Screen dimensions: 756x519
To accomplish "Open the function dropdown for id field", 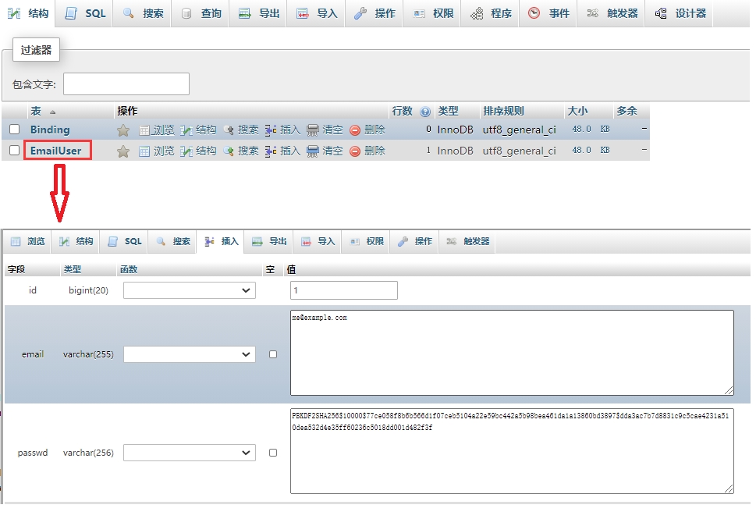I will 189,290.
